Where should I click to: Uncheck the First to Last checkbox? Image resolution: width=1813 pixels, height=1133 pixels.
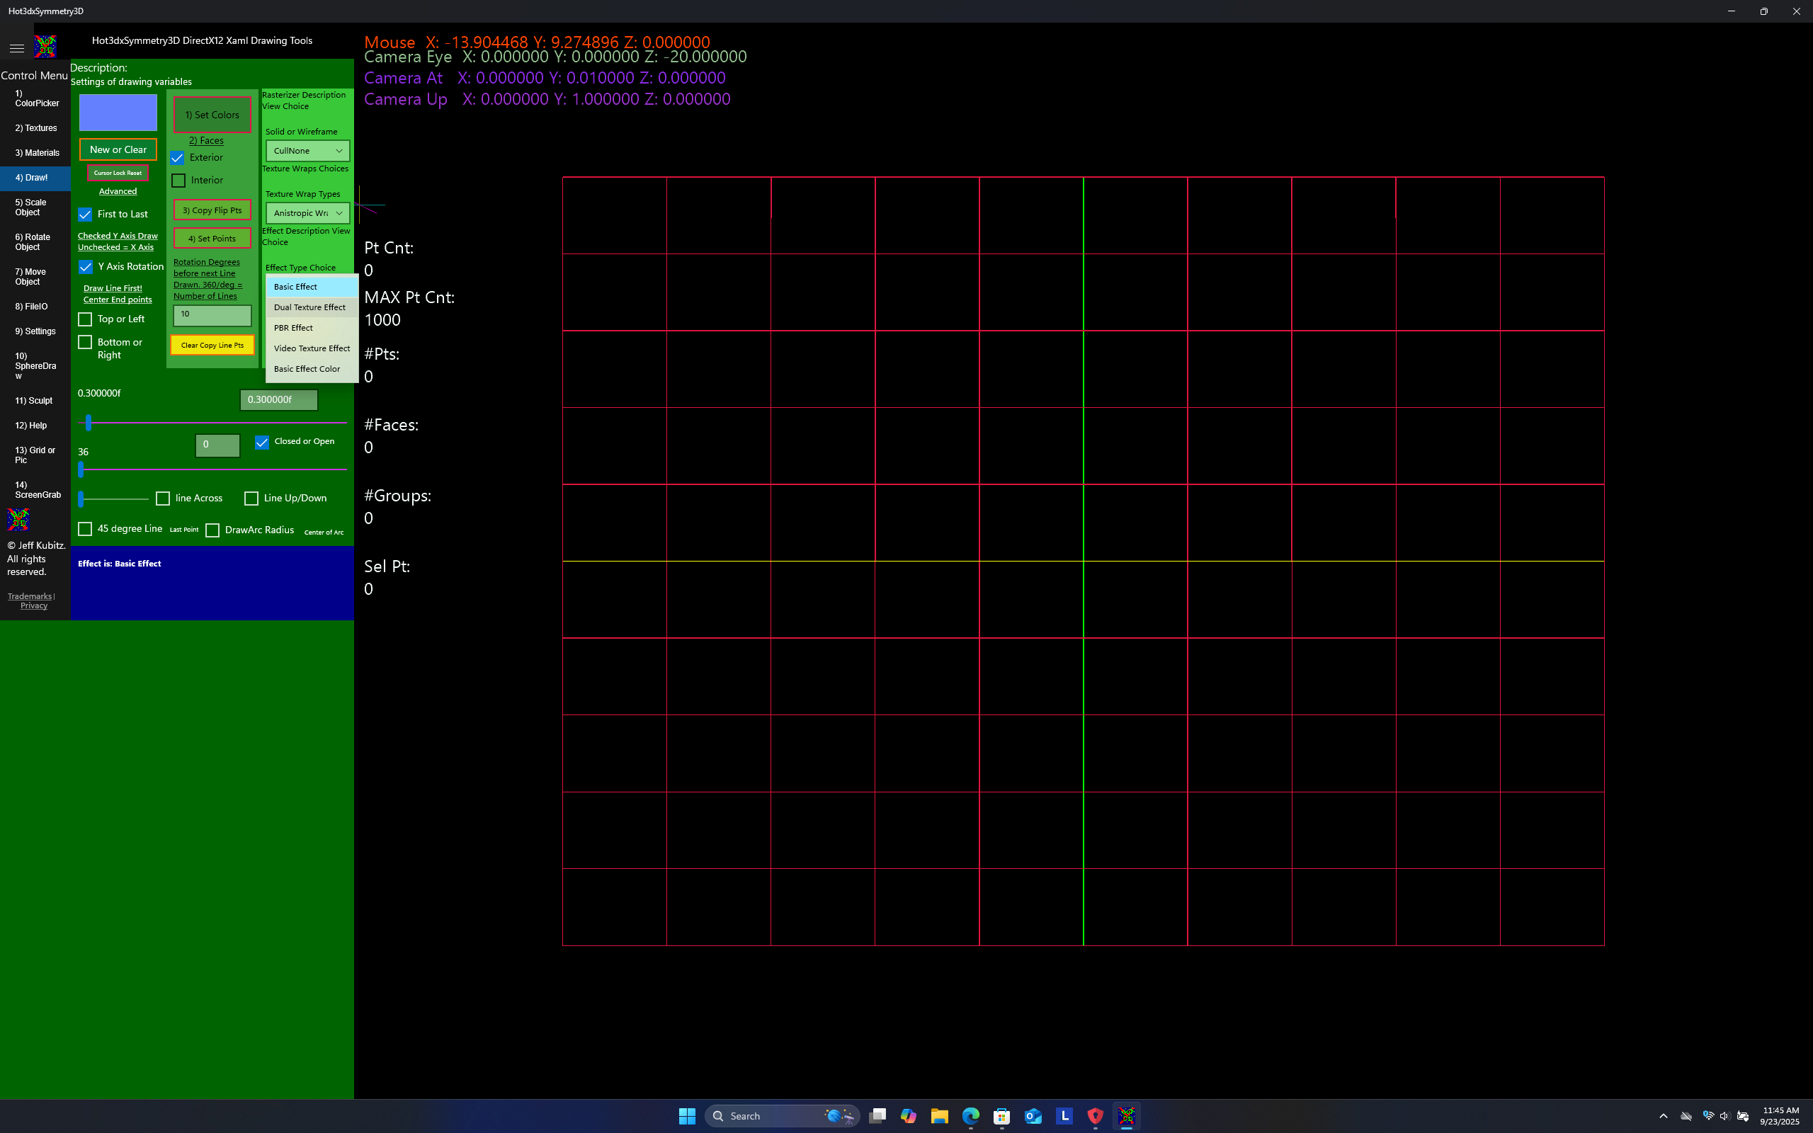click(86, 215)
